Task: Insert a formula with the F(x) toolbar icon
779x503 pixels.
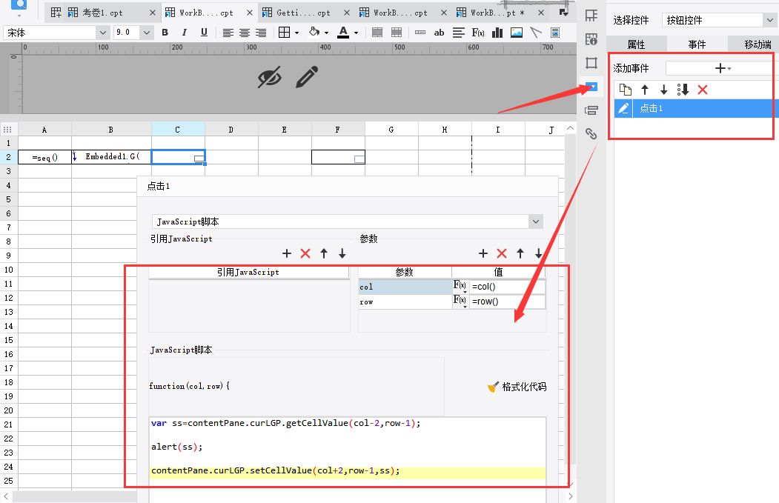Action: (478, 33)
